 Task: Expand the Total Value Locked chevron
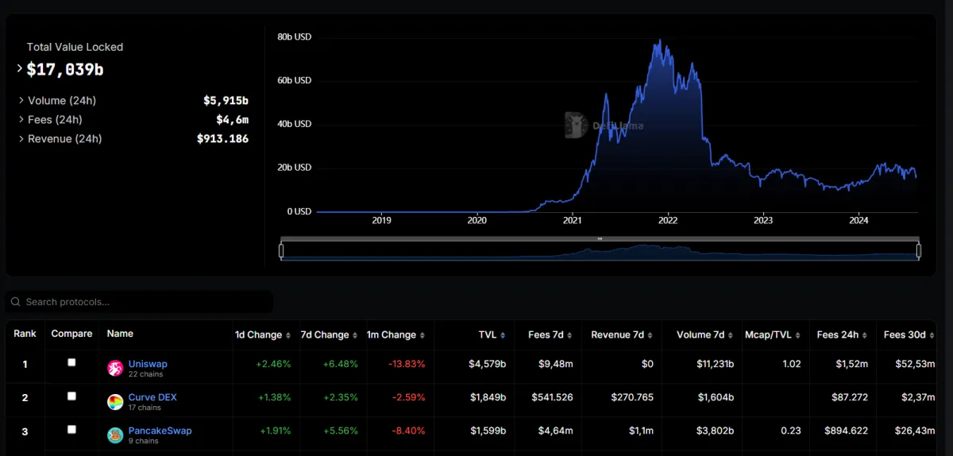click(20, 69)
